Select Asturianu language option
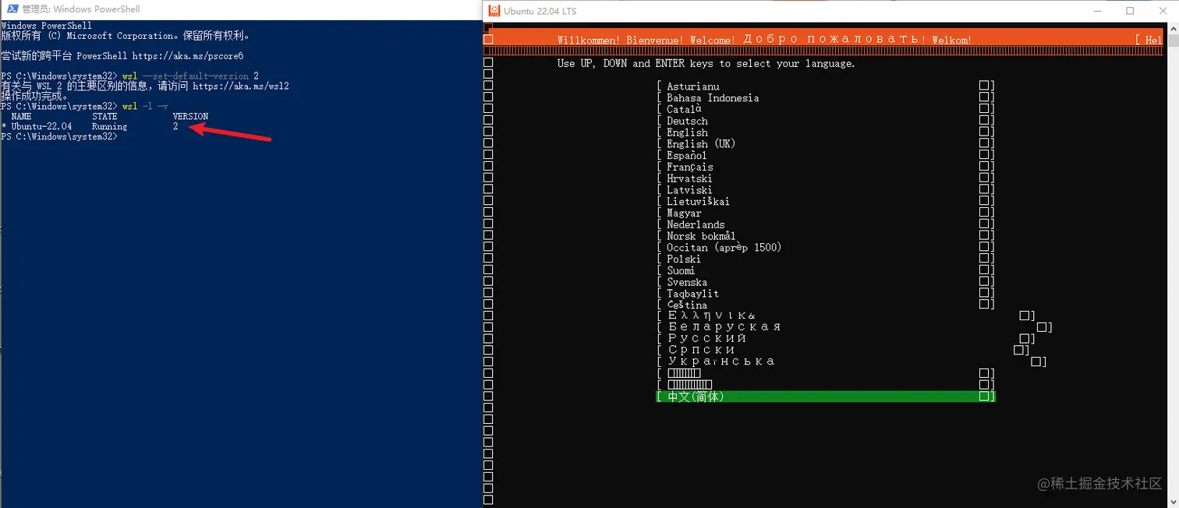 pyautogui.click(x=826, y=86)
